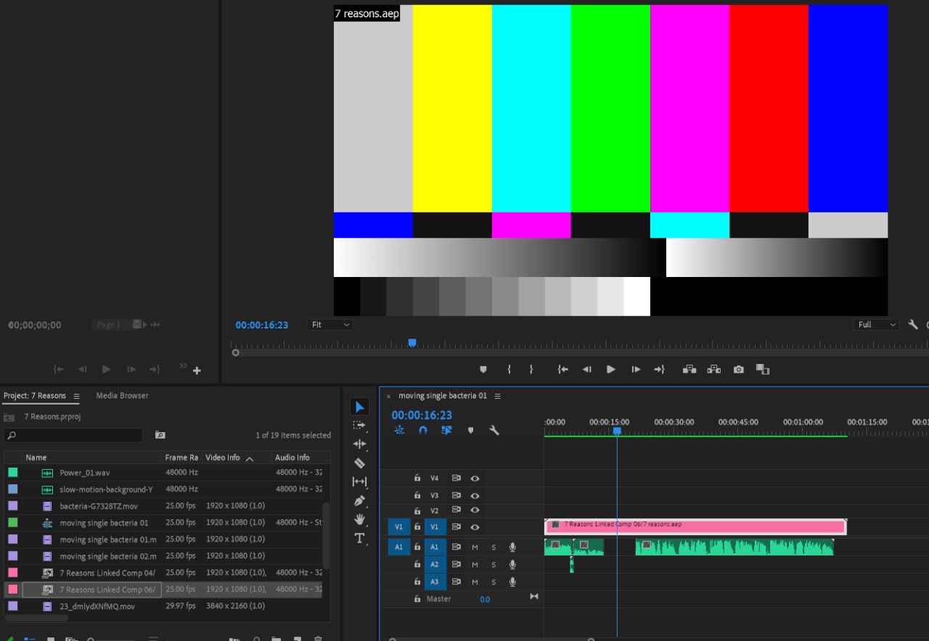Open the Full playback resolution dropdown

click(x=877, y=325)
